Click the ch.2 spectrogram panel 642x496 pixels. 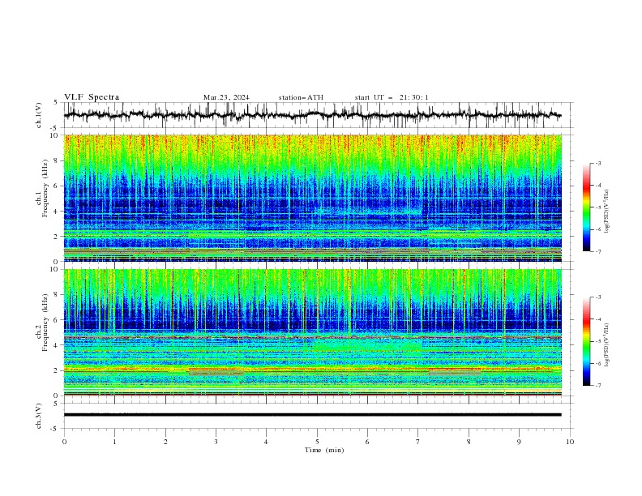click(x=312, y=332)
